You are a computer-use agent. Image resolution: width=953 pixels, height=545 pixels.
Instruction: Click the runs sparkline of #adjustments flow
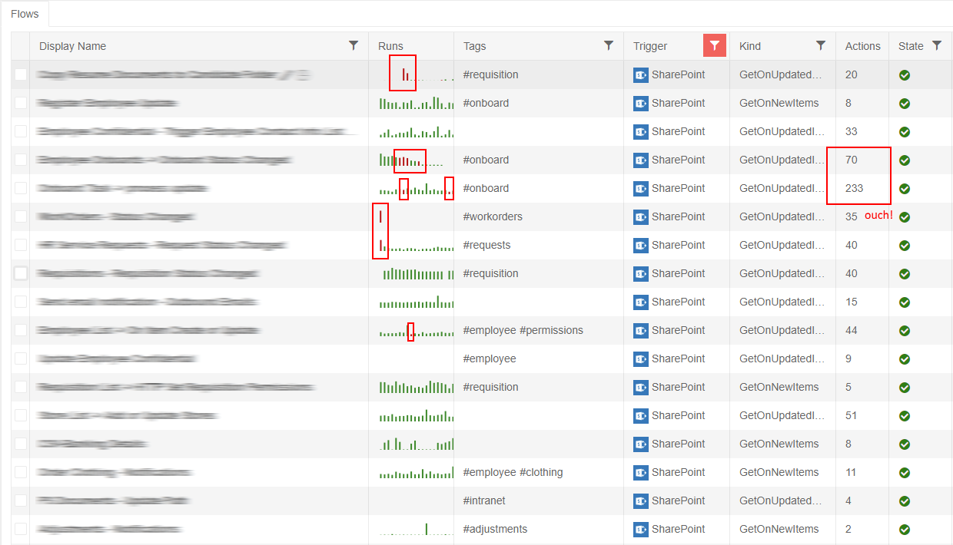[417, 529]
